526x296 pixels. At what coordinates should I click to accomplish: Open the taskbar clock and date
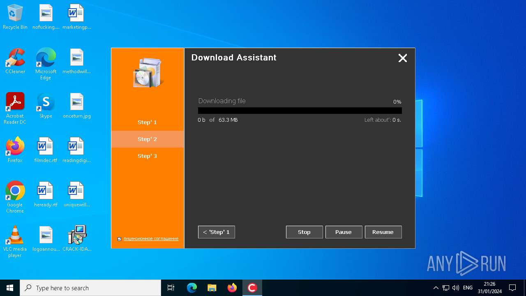click(489, 288)
